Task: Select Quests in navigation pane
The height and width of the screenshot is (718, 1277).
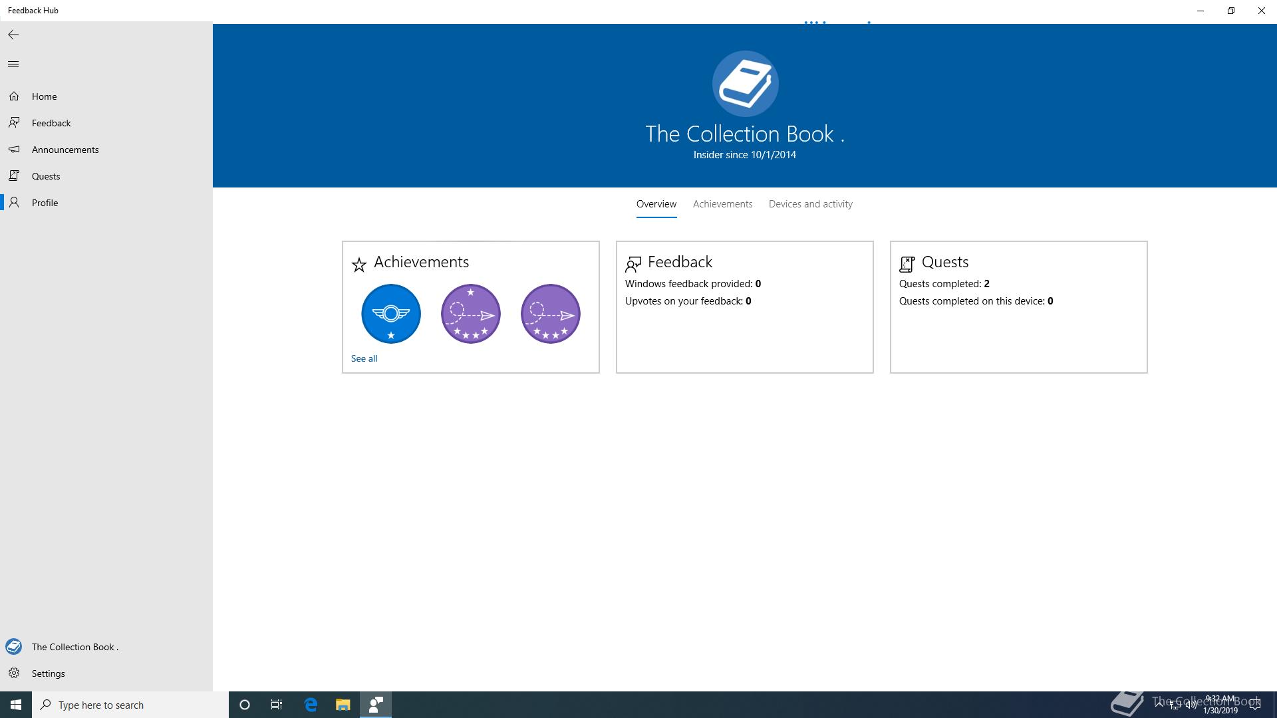Action: (x=45, y=176)
